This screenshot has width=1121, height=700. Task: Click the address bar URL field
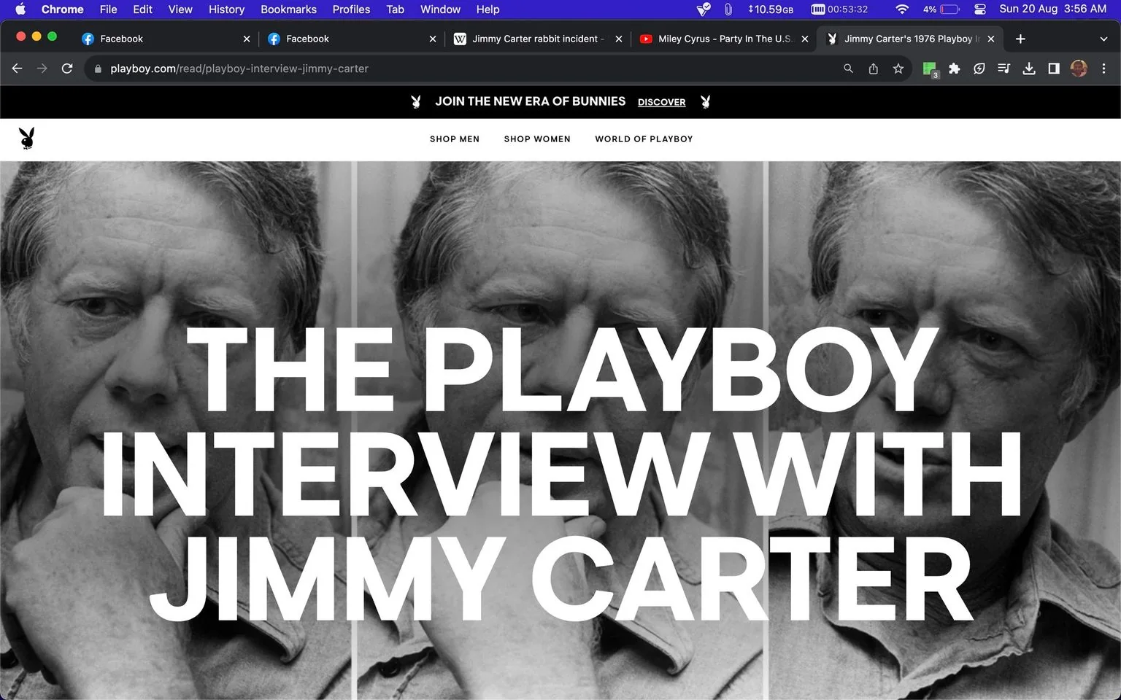pos(467,69)
